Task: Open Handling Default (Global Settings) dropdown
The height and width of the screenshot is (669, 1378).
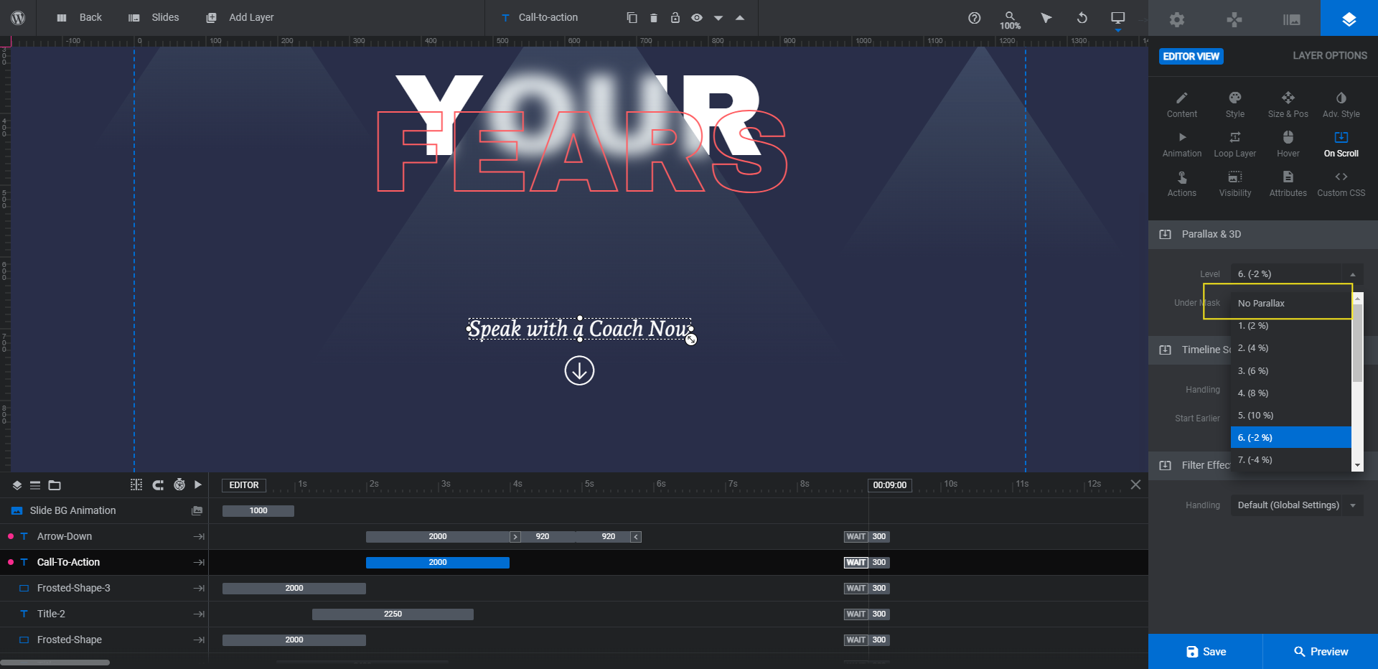Action: coord(1297,505)
